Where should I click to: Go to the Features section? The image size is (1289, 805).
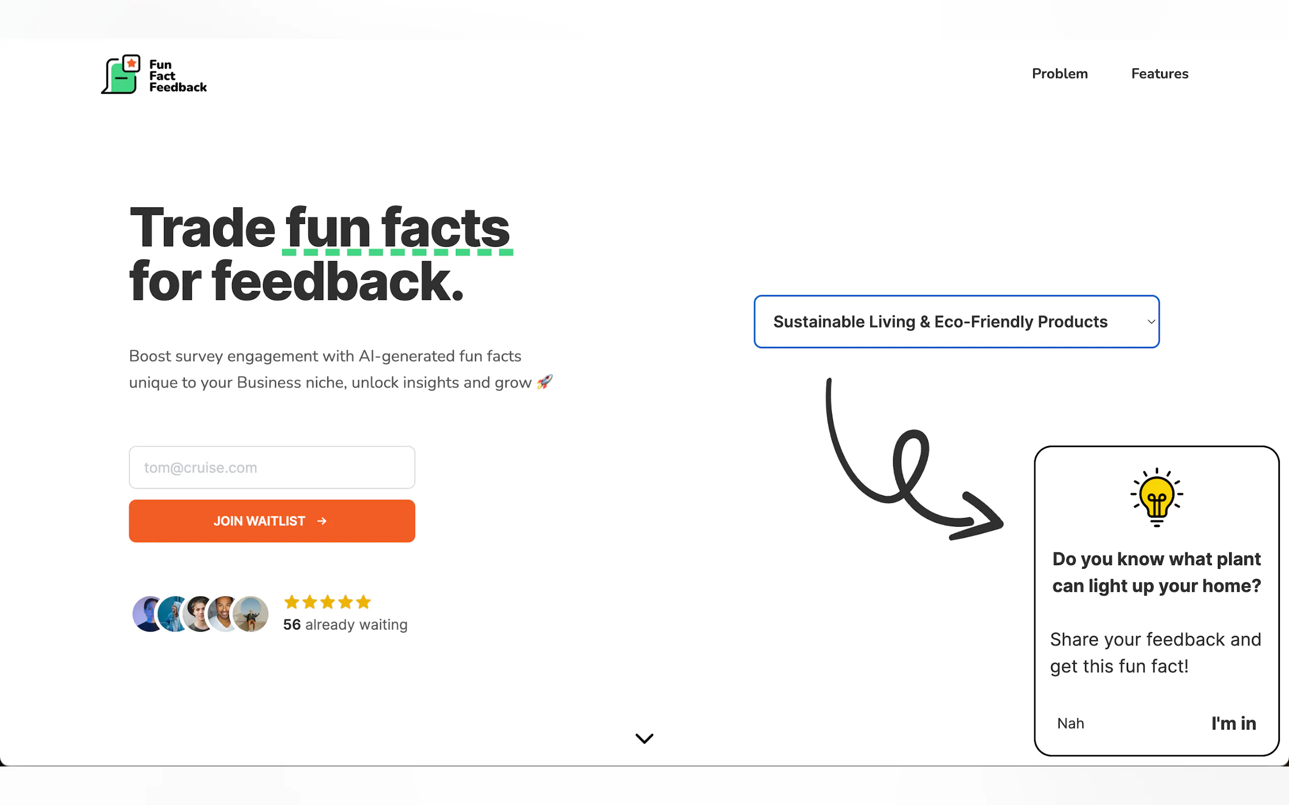pyautogui.click(x=1160, y=74)
